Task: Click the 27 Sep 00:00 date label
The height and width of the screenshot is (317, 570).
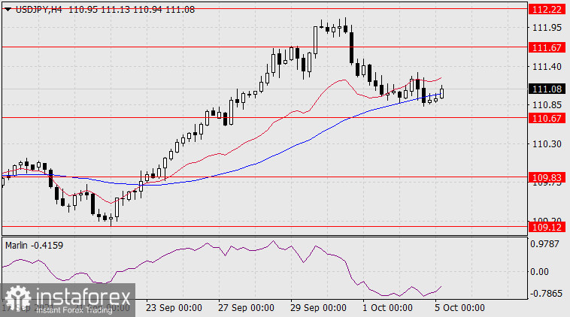Action: coord(247,307)
